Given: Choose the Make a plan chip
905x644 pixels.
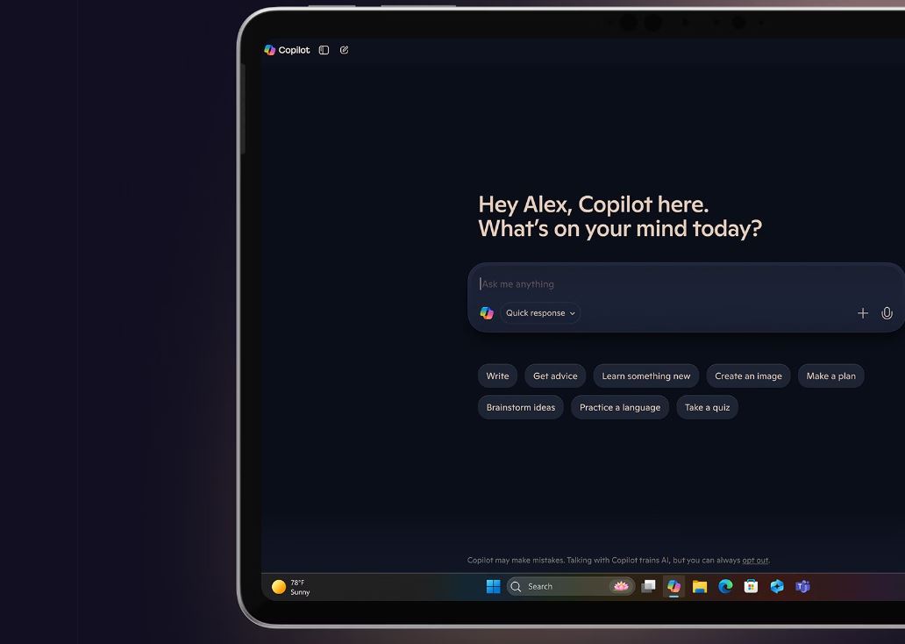Looking at the screenshot, I should tap(830, 376).
